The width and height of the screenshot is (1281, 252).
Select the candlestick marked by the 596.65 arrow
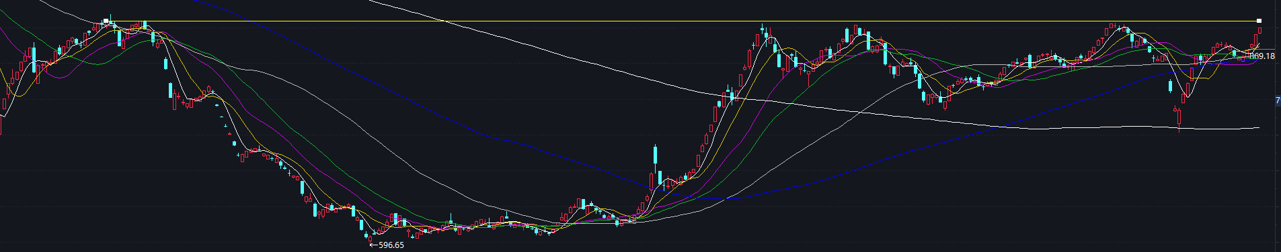coord(370,240)
